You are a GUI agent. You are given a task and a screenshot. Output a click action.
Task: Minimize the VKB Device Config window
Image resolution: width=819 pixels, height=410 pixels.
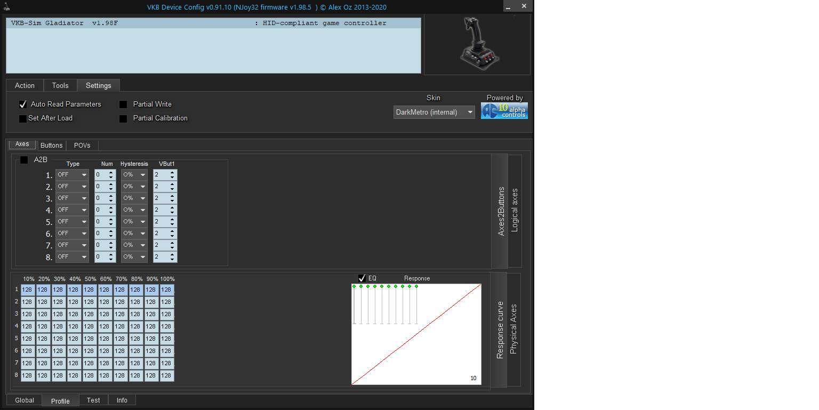pyautogui.click(x=509, y=6)
